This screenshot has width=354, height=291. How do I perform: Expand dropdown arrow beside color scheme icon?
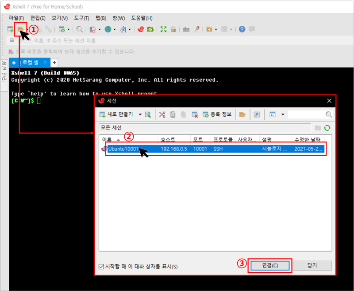tap(99, 29)
